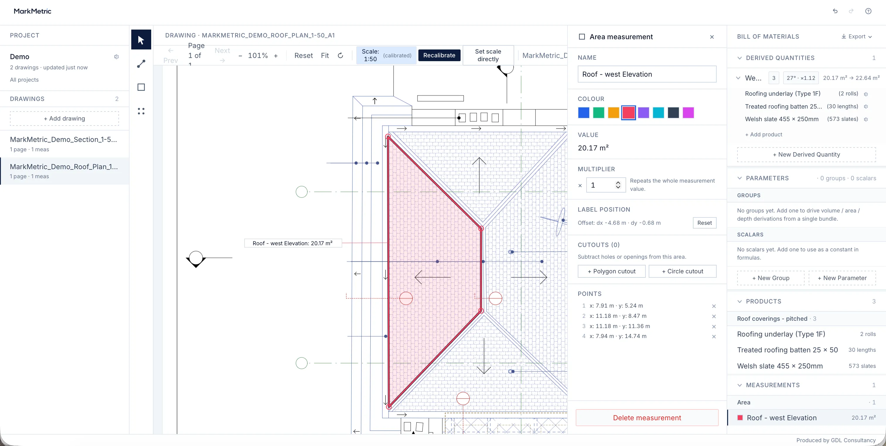Click the undo arrow icon

835,11
